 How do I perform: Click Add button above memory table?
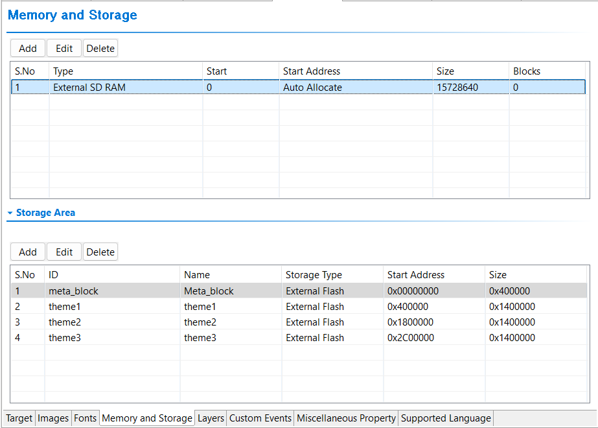pos(28,49)
